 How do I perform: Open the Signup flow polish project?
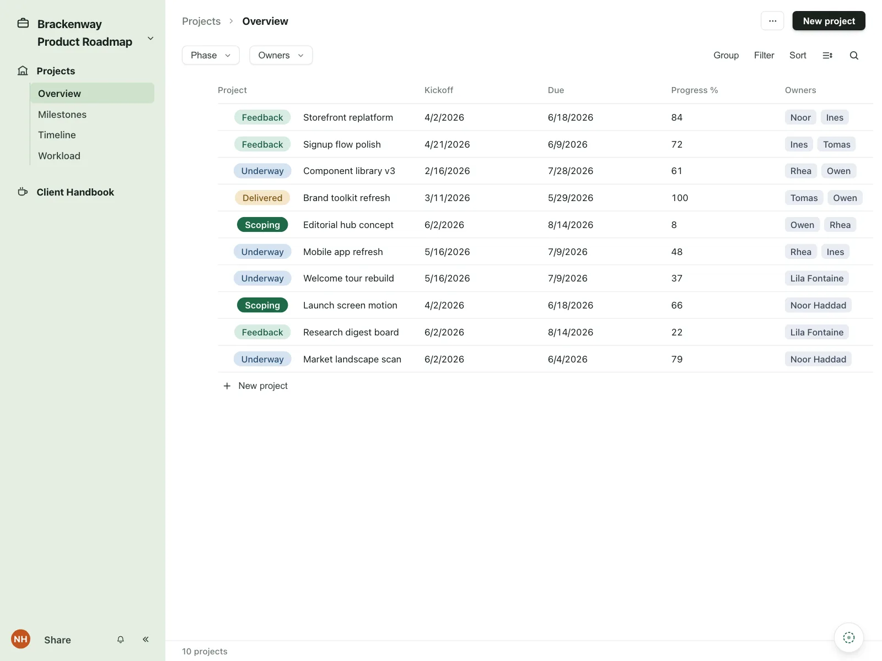coord(342,144)
